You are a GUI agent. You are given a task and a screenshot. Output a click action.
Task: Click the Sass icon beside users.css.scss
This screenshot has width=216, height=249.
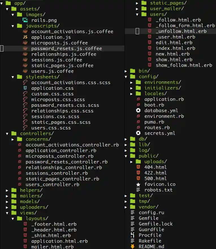pos(25,128)
